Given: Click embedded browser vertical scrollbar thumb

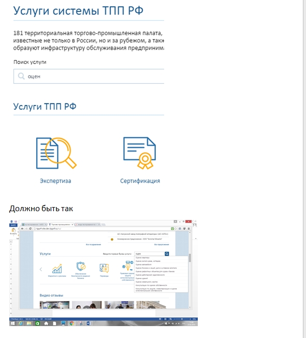Looking at the screenshot, I should click(190, 258).
